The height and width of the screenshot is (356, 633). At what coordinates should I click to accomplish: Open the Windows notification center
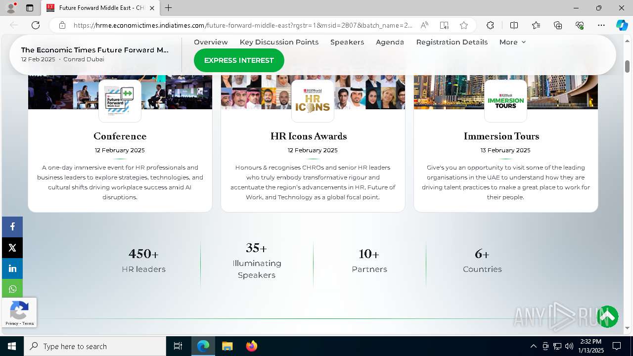click(x=617, y=346)
